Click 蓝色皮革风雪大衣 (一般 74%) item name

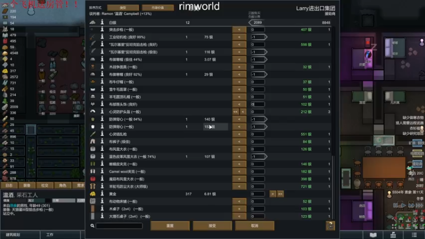click(132, 156)
